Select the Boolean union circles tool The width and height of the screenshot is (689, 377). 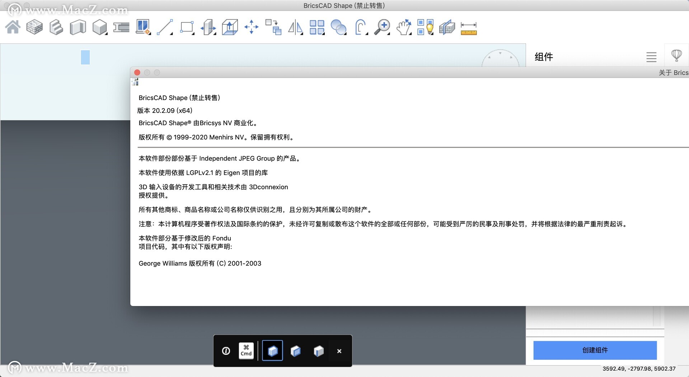(x=338, y=27)
